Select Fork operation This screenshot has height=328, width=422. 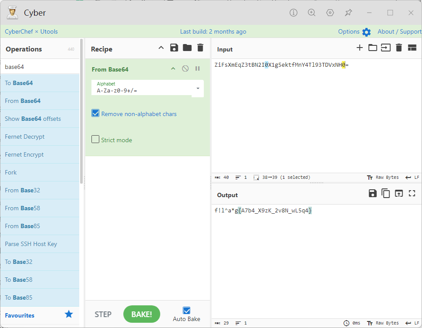pyautogui.click(x=40, y=172)
